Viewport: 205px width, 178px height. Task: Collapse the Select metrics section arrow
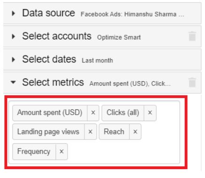13,82
